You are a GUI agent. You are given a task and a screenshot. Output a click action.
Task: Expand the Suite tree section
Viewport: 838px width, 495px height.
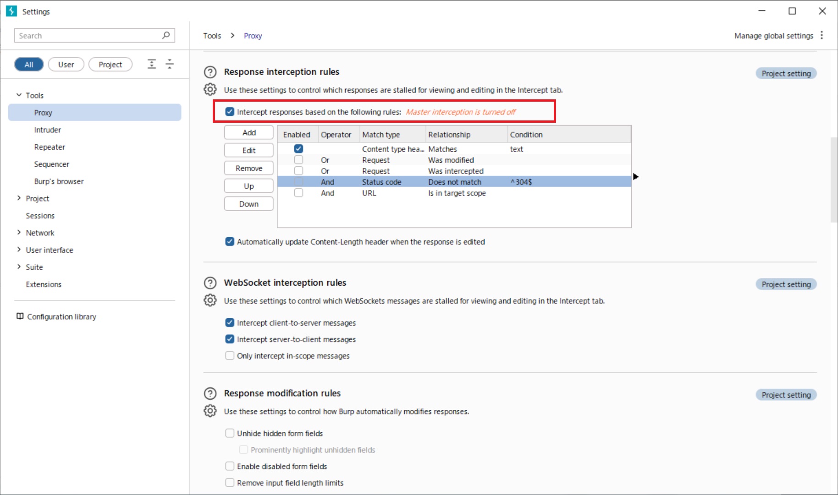pyautogui.click(x=19, y=267)
